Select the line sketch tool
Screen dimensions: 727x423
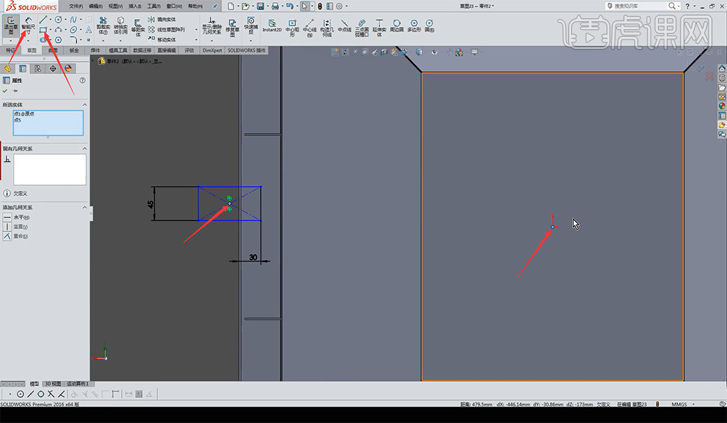coord(43,20)
